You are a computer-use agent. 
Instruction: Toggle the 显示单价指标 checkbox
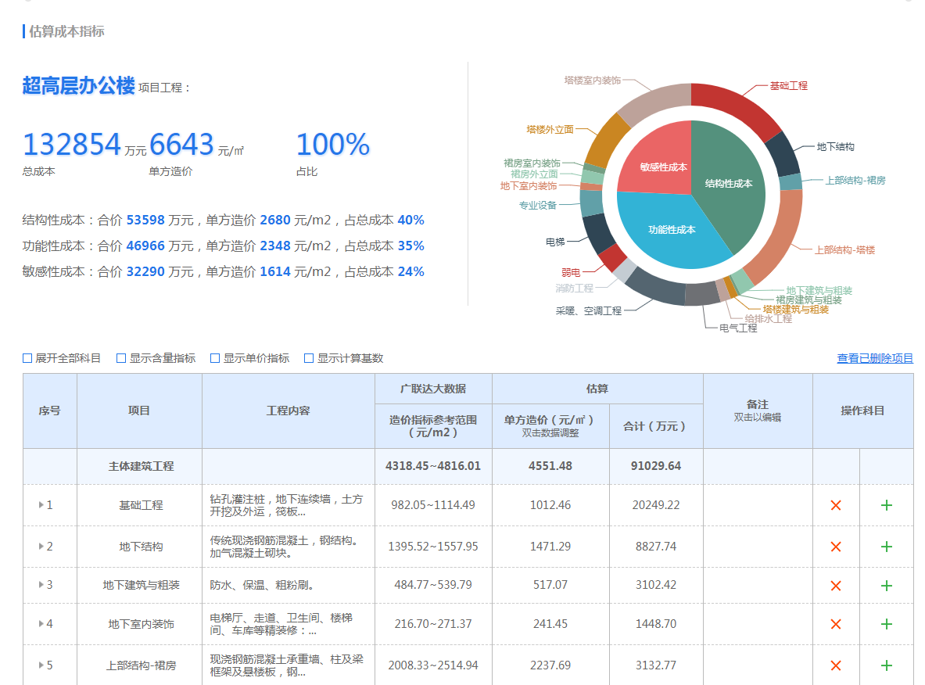[215, 358]
